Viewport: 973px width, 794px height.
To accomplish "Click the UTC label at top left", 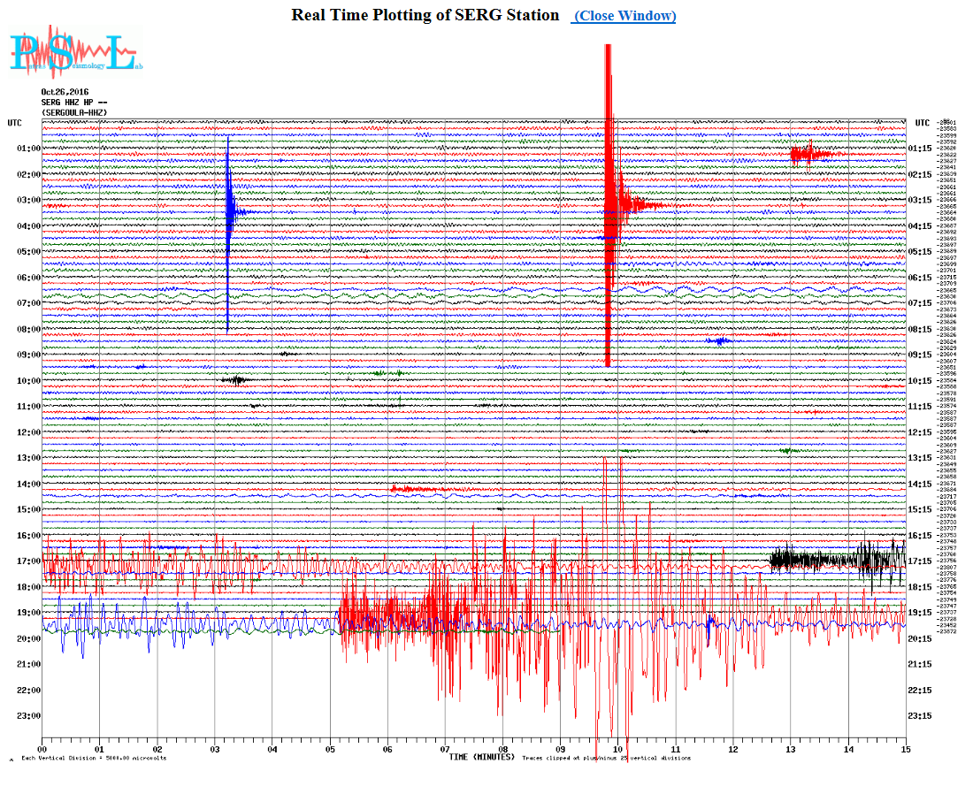I will tap(15, 123).
